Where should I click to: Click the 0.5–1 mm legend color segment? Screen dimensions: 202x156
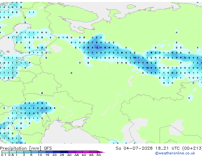pyautogui.click(x=13, y=152)
